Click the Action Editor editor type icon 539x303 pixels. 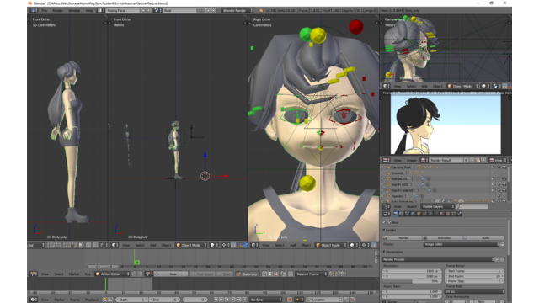coord(34,274)
